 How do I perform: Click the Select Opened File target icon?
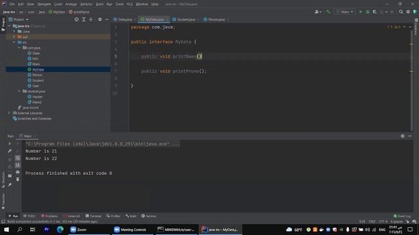[x=77, y=20]
